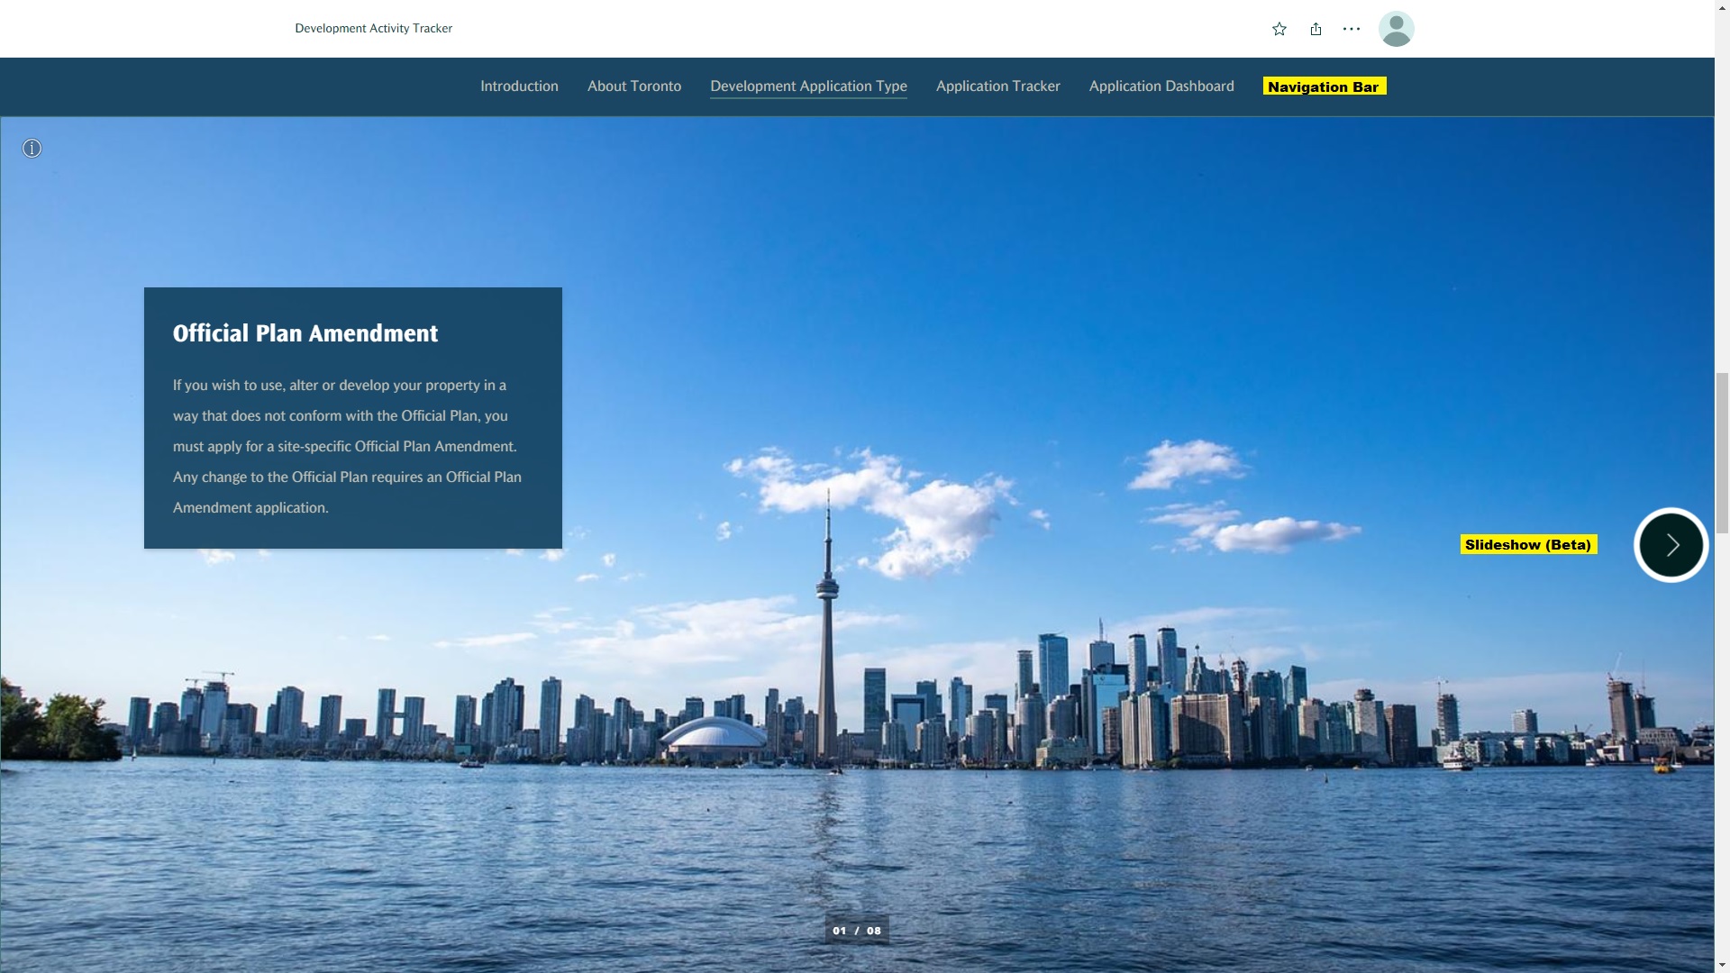Open the About Toronto section
The height and width of the screenshot is (973, 1730).
pyautogui.click(x=634, y=86)
